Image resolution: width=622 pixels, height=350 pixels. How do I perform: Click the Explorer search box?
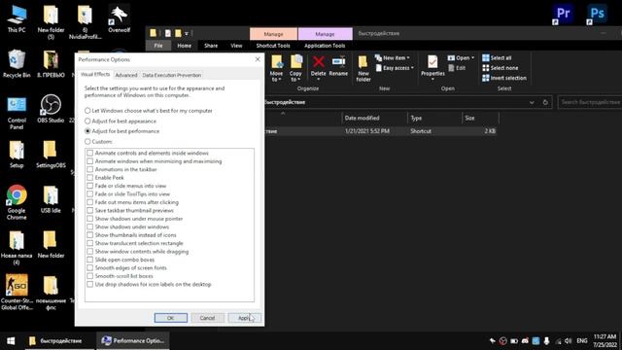(590, 102)
